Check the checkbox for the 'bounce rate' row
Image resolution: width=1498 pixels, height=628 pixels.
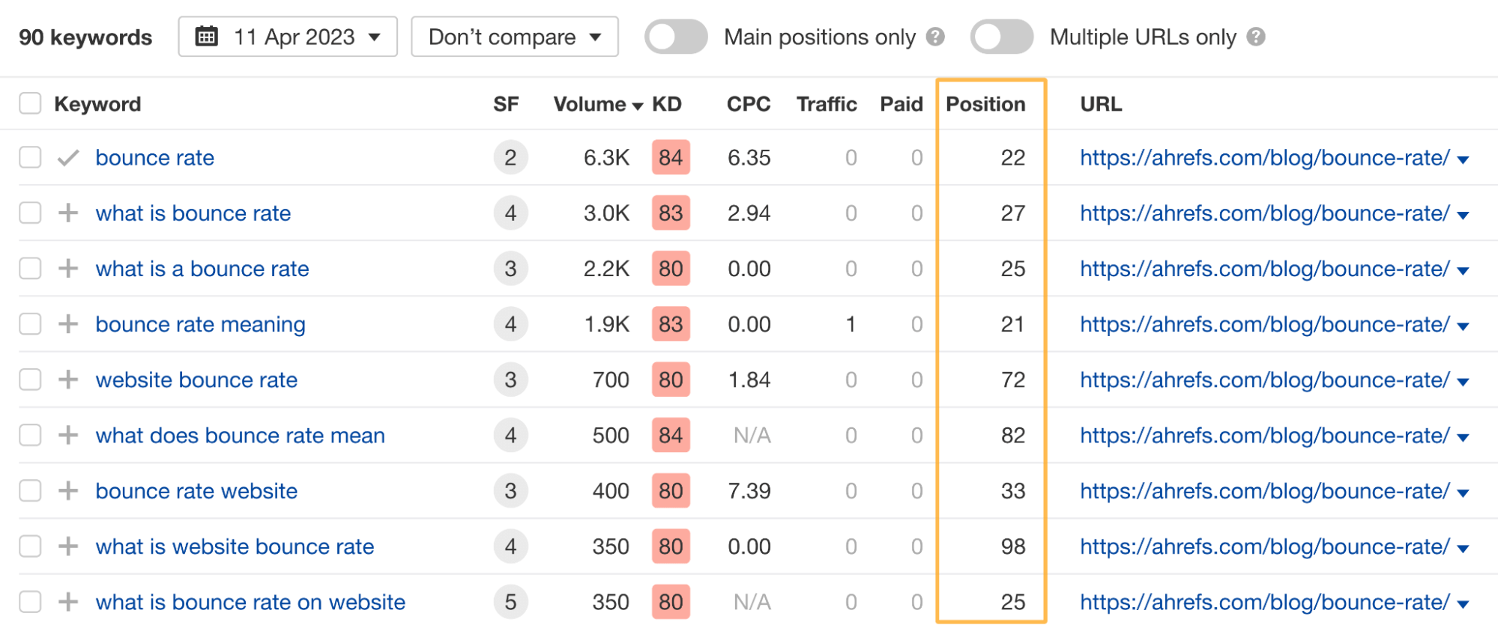[30, 158]
